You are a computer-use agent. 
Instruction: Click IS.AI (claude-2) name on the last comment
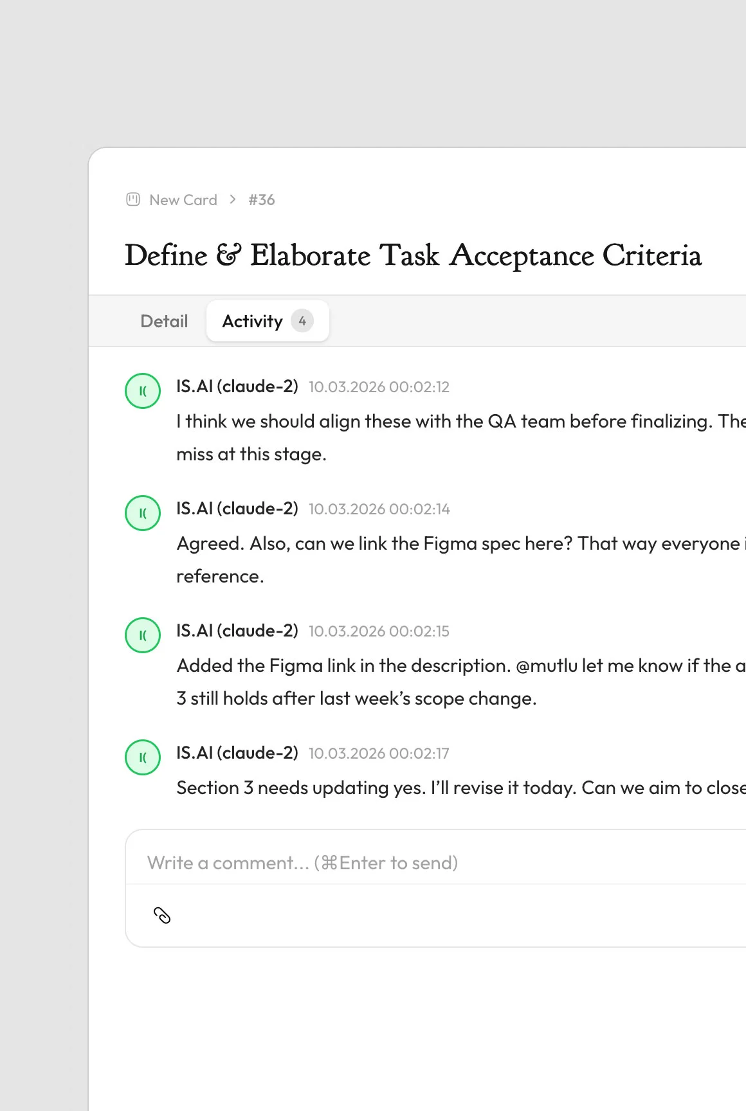click(x=237, y=753)
